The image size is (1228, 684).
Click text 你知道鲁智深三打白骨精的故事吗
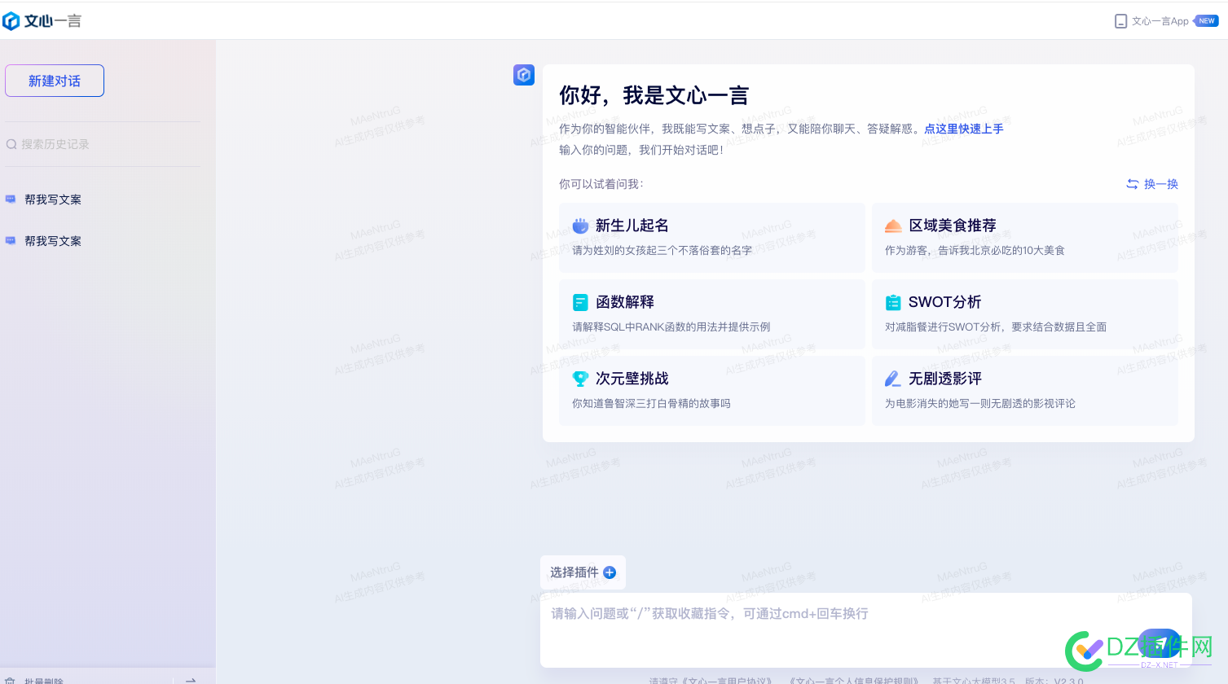(x=651, y=403)
